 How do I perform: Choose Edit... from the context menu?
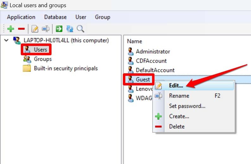[x=176, y=85]
